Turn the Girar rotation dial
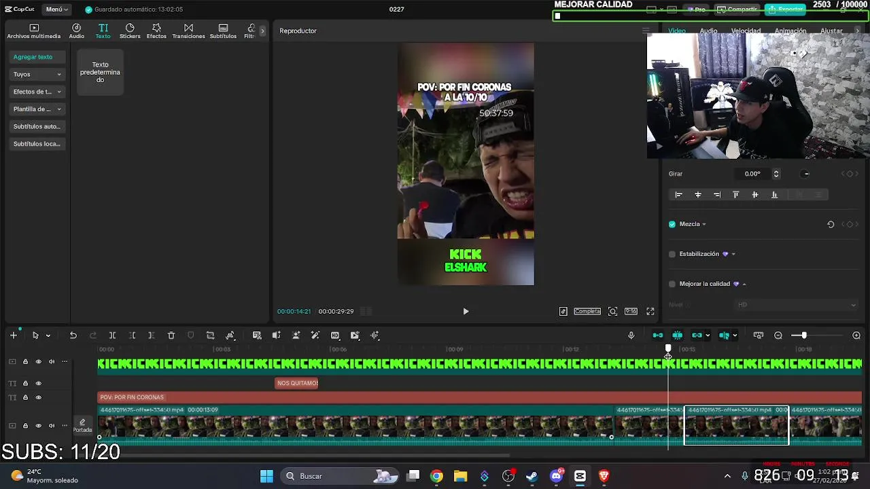This screenshot has height=489, width=870. pos(806,174)
